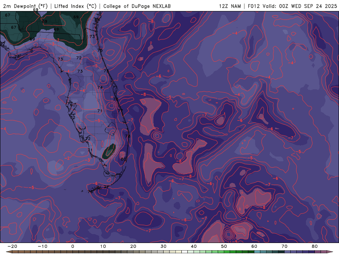Click the black 80 dewpoint value near Miami
The width and height of the screenshot is (339, 254).
point(123,159)
